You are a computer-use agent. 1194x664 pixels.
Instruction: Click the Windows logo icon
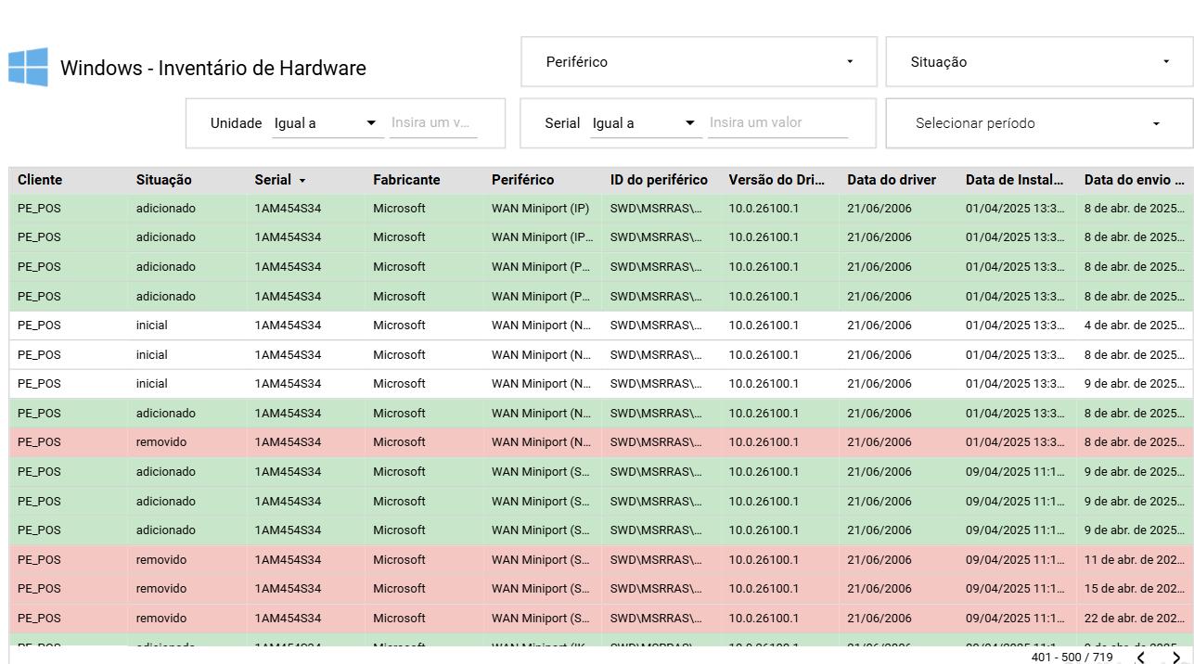28,68
